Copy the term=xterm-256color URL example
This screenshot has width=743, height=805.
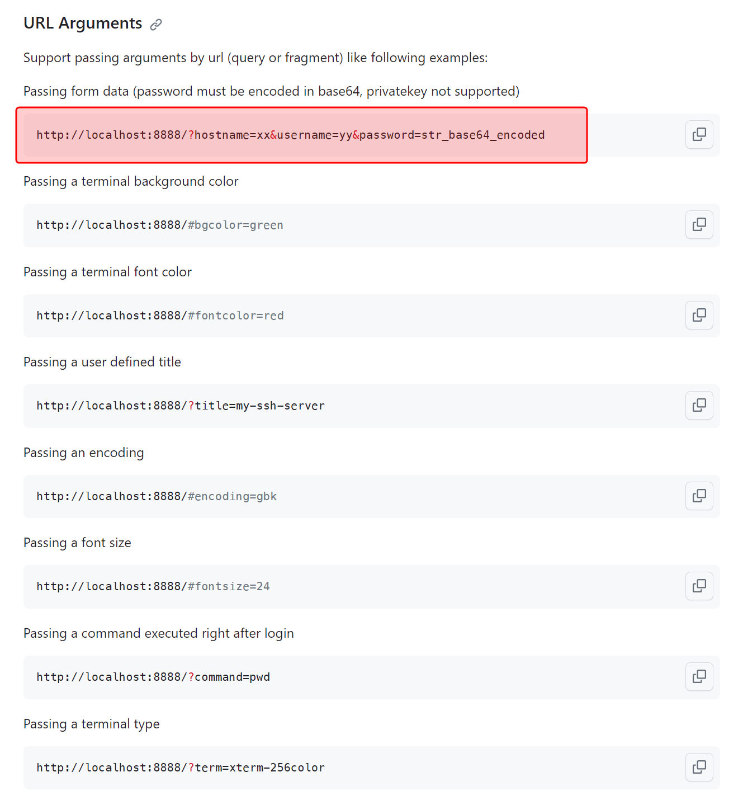[x=699, y=768]
